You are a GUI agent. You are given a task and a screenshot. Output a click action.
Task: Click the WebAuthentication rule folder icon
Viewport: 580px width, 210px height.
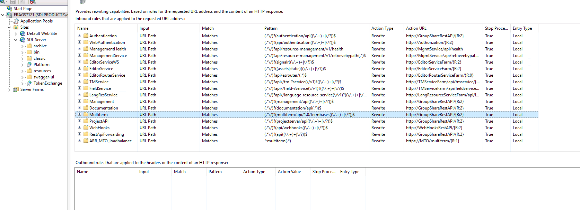(x=86, y=42)
